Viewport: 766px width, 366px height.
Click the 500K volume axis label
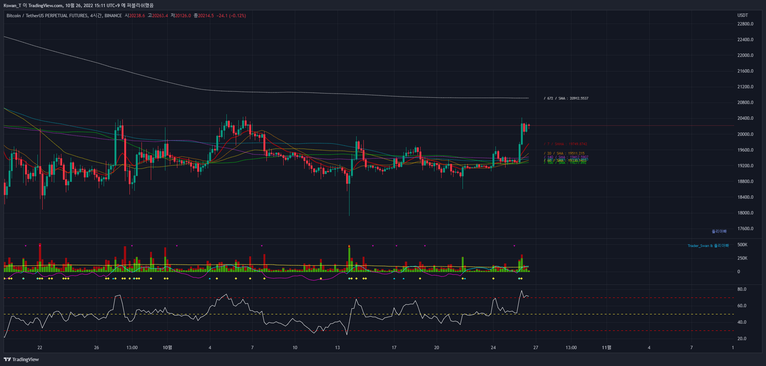click(742, 245)
